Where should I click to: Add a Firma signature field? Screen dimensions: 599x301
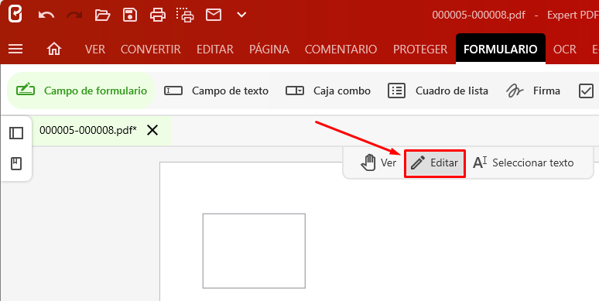click(533, 91)
